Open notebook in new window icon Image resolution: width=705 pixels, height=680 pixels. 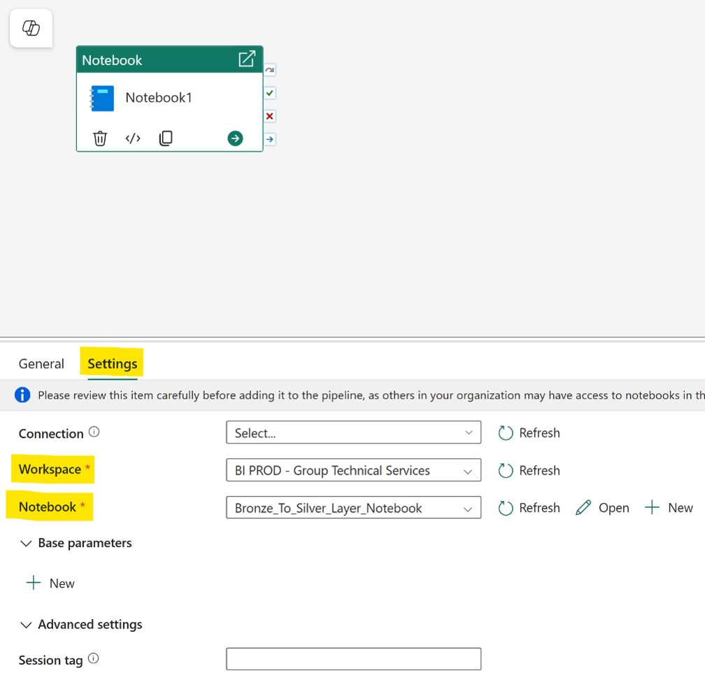point(247,59)
